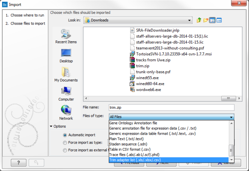Choose Gene Ontology Annotation file type
This screenshot has height=171, width=249.
coord(169,123)
